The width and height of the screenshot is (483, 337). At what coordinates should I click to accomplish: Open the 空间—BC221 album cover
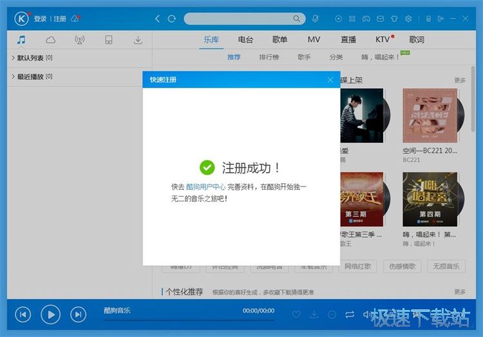tap(430, 116)
